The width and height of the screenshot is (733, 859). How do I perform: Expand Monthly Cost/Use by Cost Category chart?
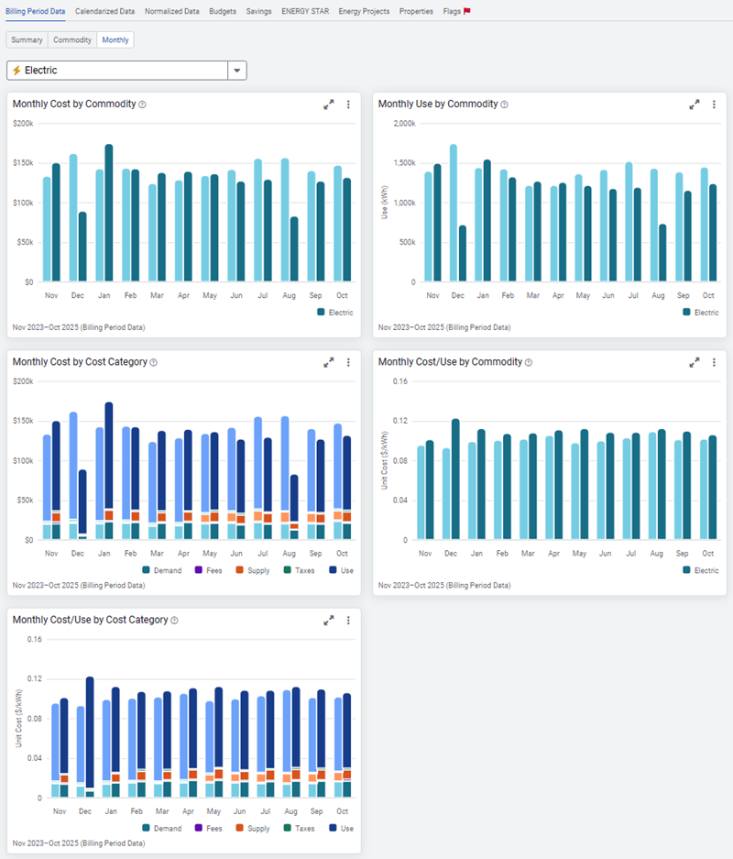328,621
